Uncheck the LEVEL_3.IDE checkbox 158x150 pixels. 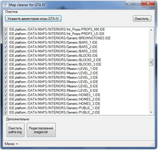tap(6, 77)
